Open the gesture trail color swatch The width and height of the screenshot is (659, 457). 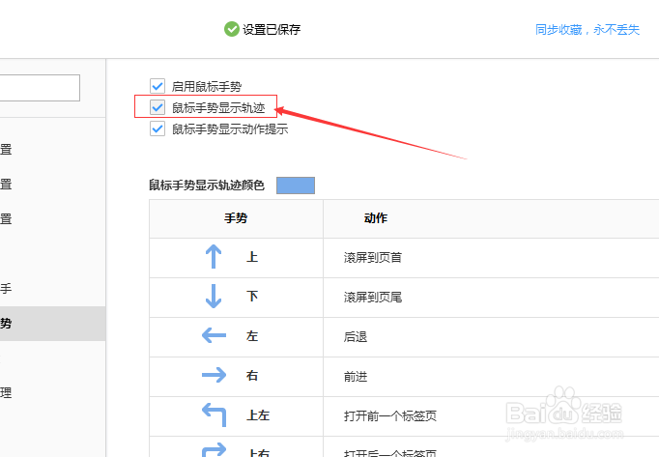point(296,186)
